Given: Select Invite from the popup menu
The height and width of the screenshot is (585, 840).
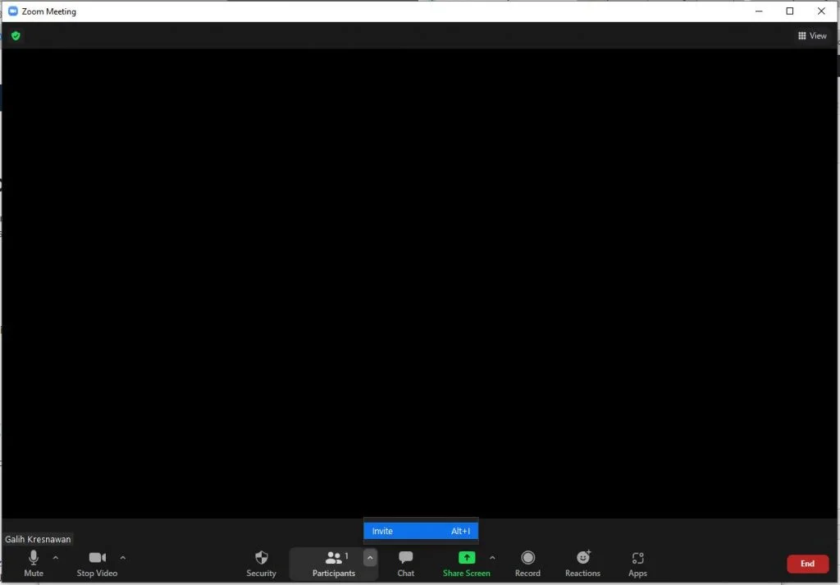Looking at the screenshot, I should [x=420, y=531].
